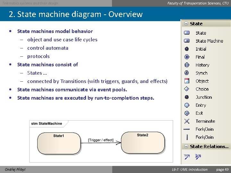Click 'L6-7: UML Introduction' footer text

tap(190, 169)
